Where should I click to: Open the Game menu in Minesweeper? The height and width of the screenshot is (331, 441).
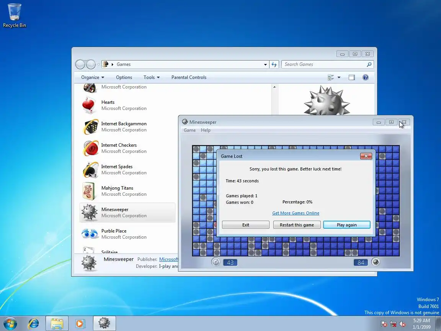point(189,130)
